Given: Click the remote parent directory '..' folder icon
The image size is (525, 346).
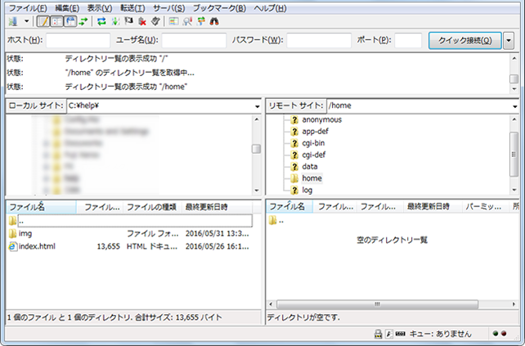Looking at the screenshot, I should (272, 220).
